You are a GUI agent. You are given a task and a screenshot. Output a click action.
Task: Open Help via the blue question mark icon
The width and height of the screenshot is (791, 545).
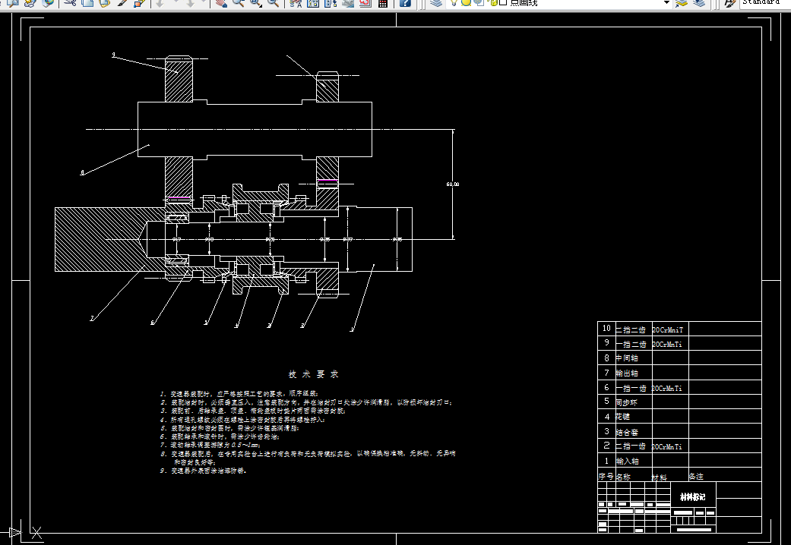pyautogui.click(x=406, y=5)
